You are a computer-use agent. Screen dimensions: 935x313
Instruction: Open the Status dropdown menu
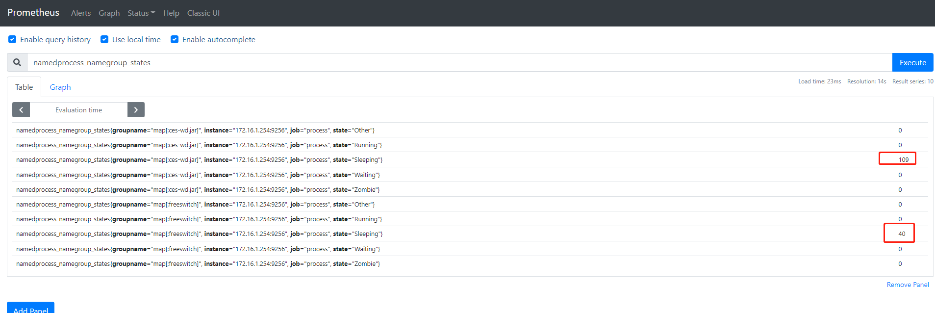pyautogui.click(x=141, y=13)
